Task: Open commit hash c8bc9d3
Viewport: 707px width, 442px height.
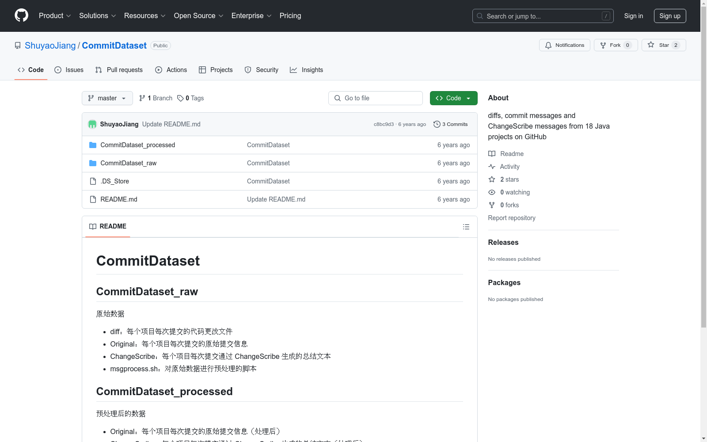Action: point(384,124)
